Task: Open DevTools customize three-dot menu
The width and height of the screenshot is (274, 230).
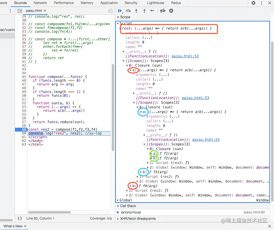Action: coord(262,3)
